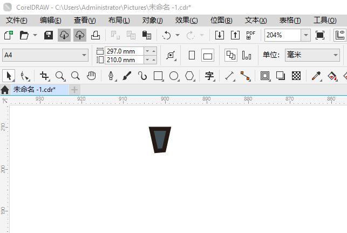347x233 pixels.
Task: Open the 位图(B) menu
Action: click(x=221, y=21)
